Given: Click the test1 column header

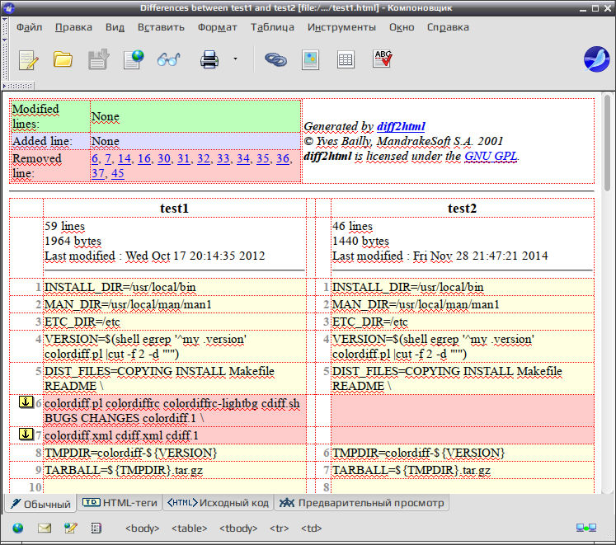Looking at the screenshot, I should coord(175,209).
